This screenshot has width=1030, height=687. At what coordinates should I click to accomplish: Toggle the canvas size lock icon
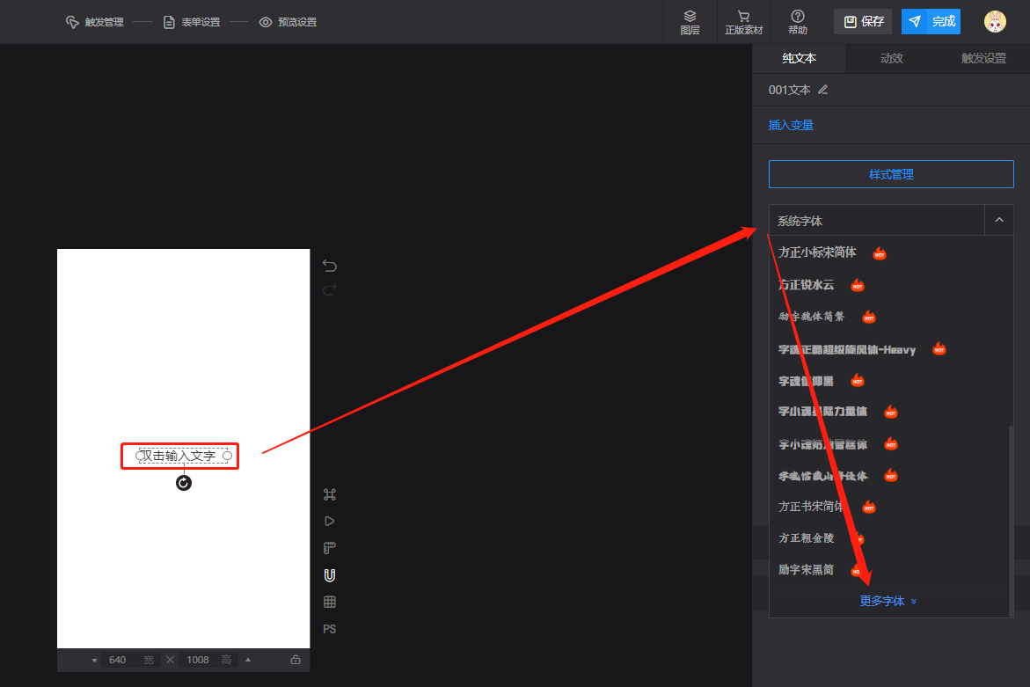[296, 660]
